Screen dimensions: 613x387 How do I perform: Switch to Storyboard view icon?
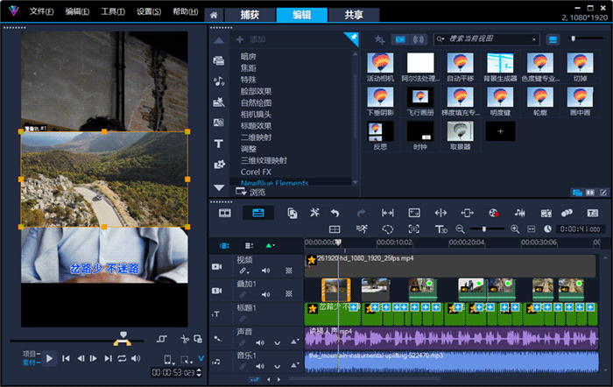[x=225, y=213]
